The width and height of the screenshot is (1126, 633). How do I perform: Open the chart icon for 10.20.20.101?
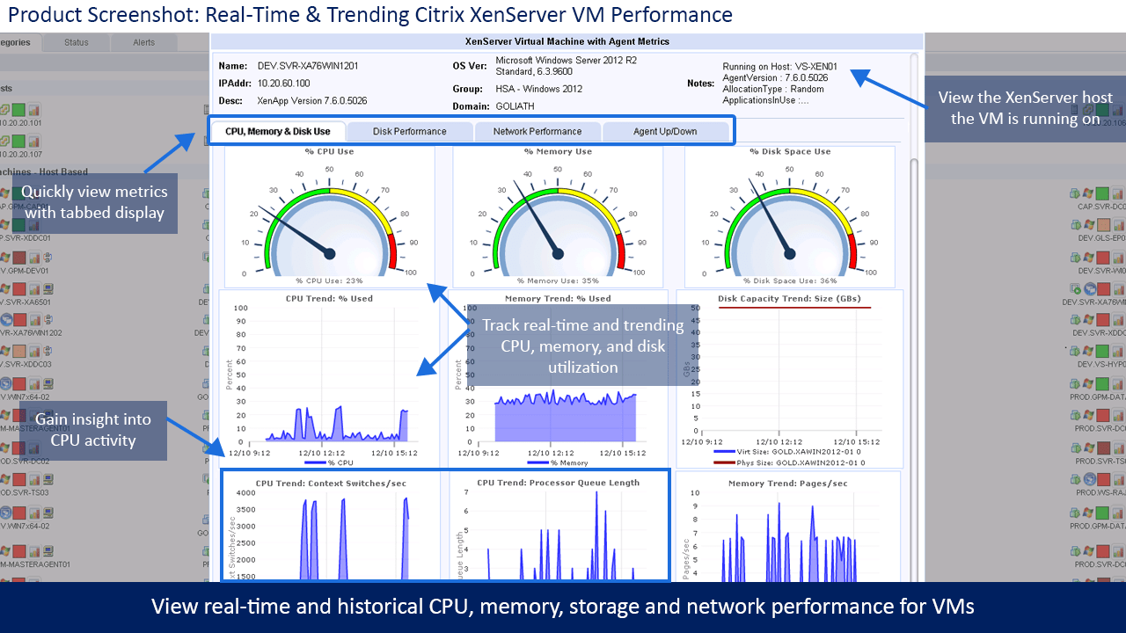pos(33,110)
